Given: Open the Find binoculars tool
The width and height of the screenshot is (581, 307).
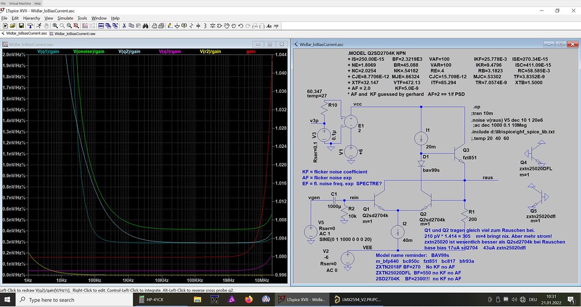Looking at the screenshot, I should click(146, 25).
